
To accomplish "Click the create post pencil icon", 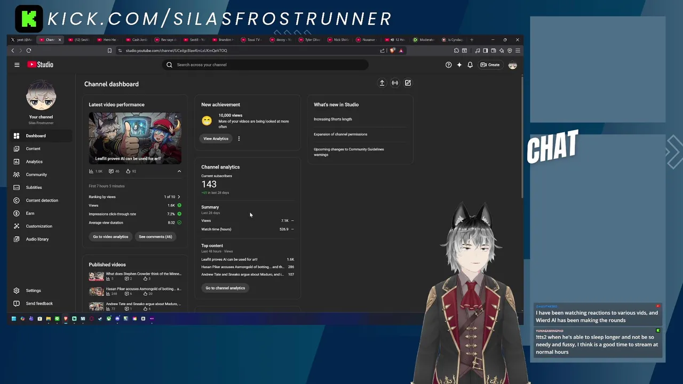I will pyautogui.click(x=408, y=83).
